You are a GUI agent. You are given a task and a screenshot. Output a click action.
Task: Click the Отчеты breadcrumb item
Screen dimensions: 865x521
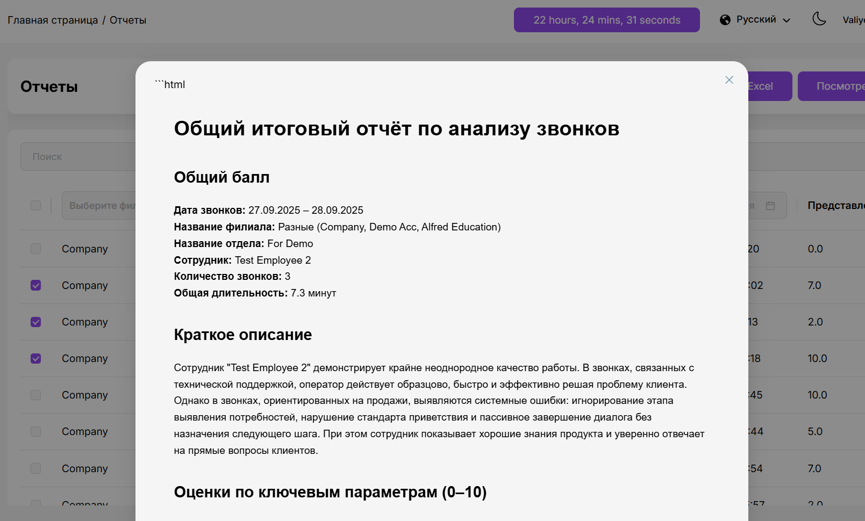128,20
